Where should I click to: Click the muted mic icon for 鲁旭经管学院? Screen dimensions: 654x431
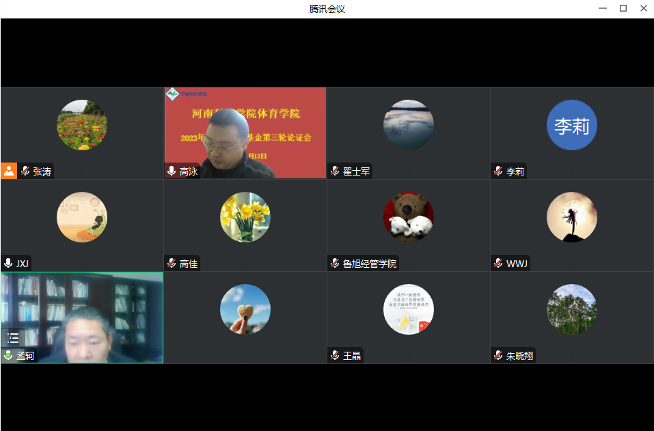click(x=335, y=264)
